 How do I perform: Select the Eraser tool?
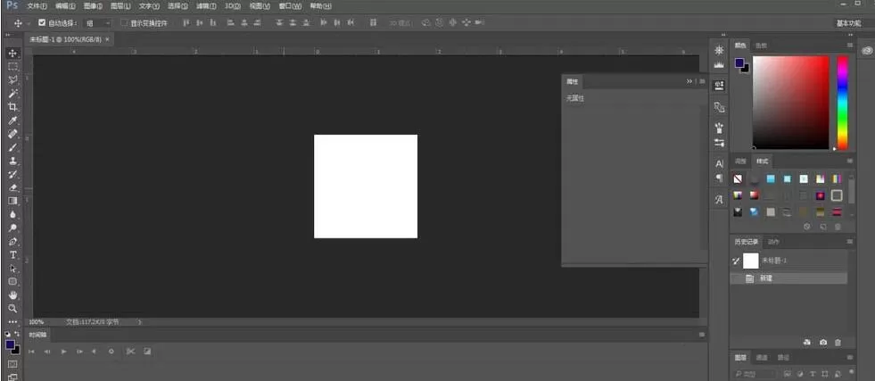pos(12,187)
